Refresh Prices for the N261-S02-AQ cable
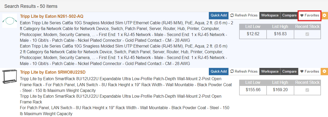328x117 pixels. (244, 15)
